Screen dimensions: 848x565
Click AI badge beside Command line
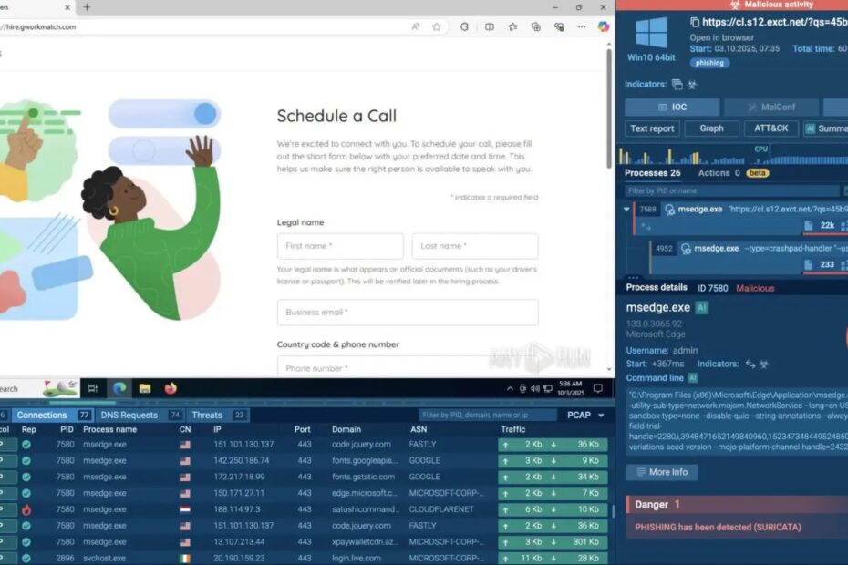tap(693, 378)
